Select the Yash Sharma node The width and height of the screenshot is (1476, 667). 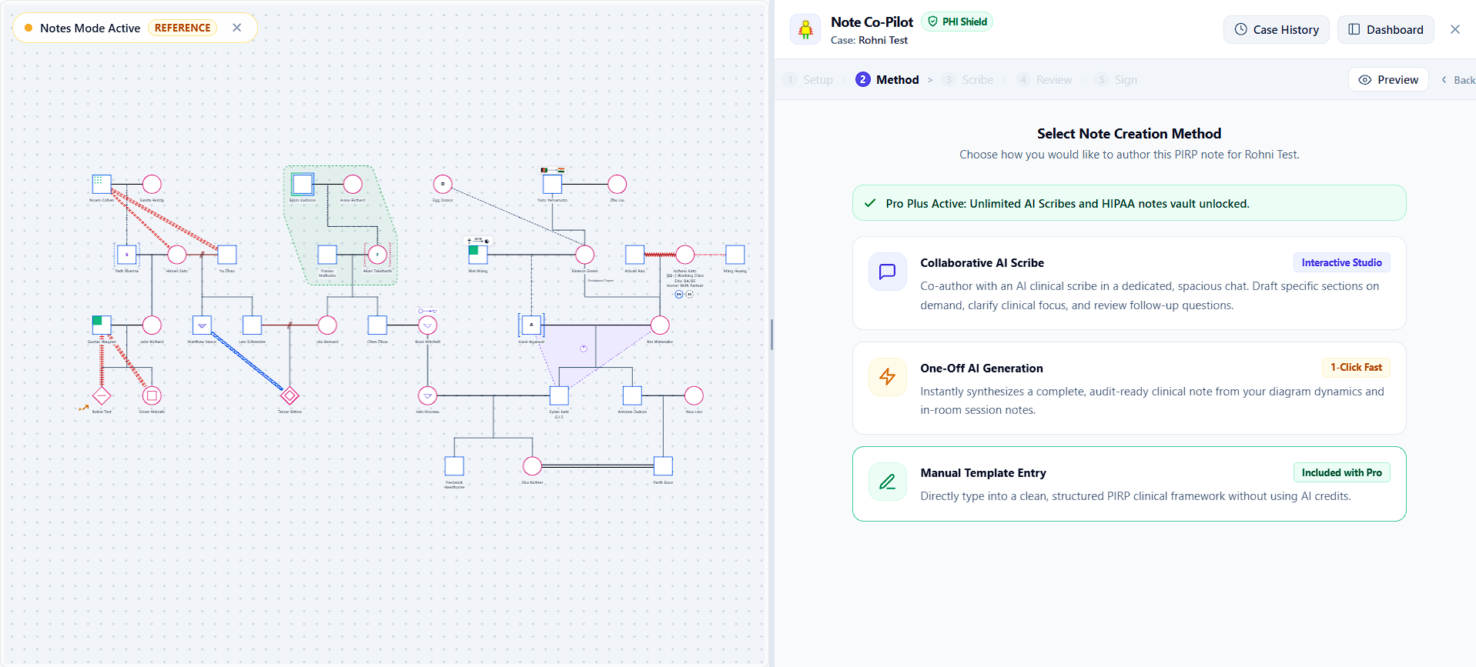(x=126, y=255)
